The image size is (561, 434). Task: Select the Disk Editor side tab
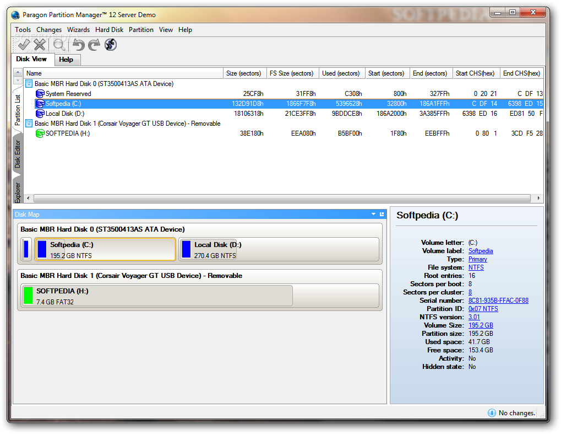pos(18,154)
